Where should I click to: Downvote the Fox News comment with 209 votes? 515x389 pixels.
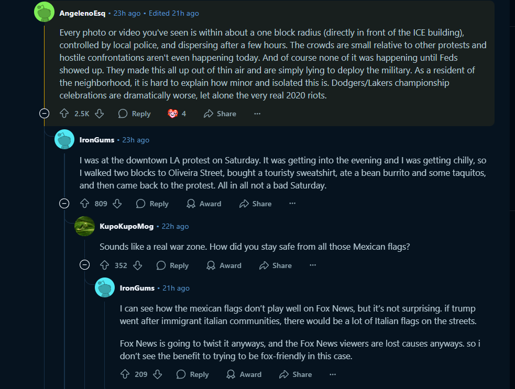(157, 374)
